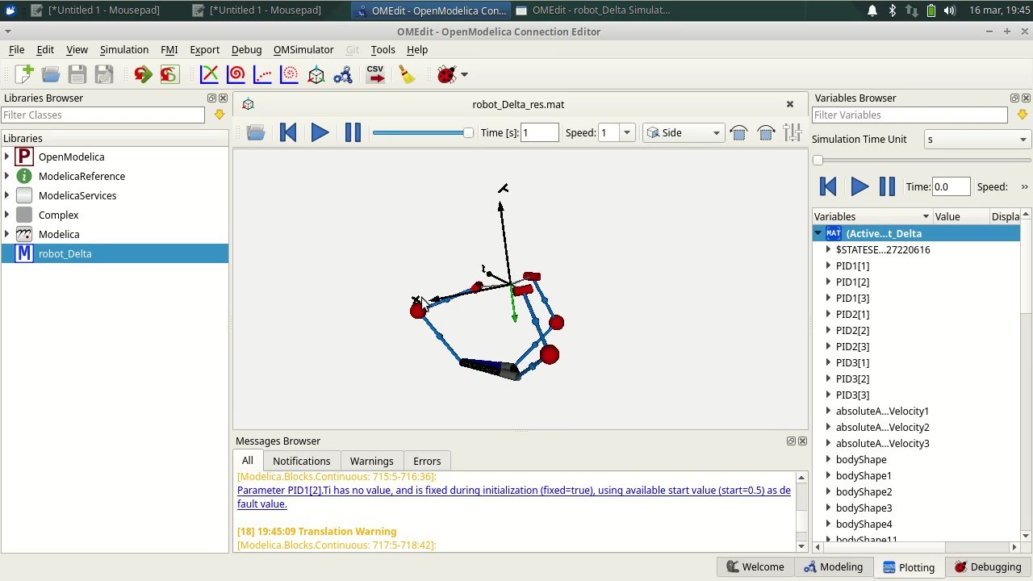Pause the robot_Delta animation
This screenshot has height=581, width=1033.
pyautogui.click(x=353, y=132)
